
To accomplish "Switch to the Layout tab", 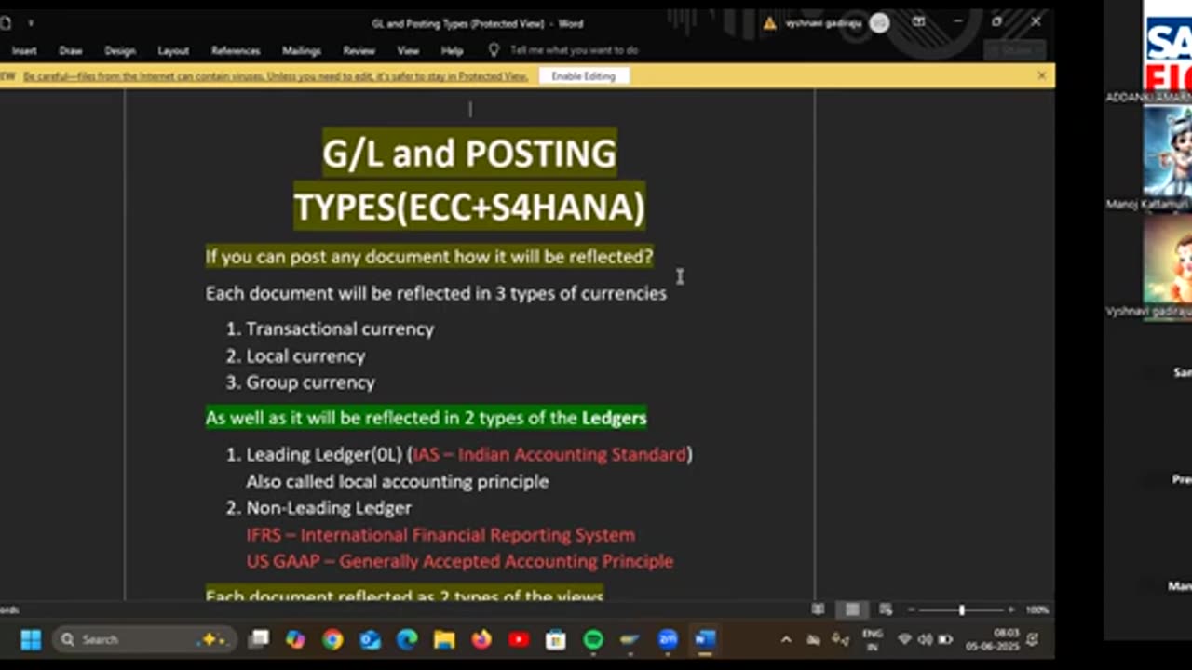I will tap(173, 50).
